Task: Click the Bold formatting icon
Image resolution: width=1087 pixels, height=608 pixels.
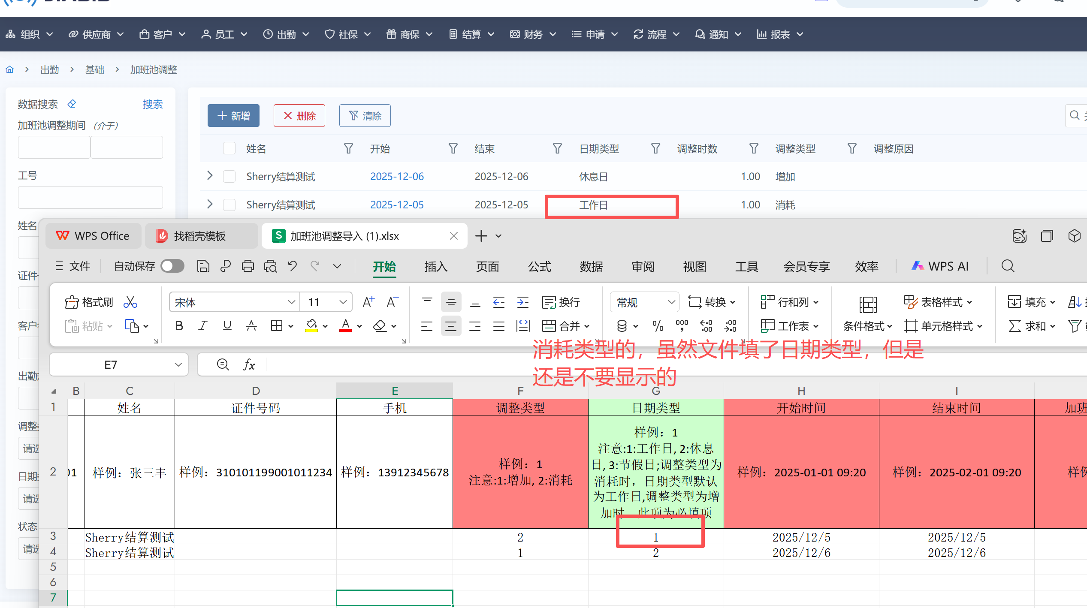Action: [x=179, y=326]
